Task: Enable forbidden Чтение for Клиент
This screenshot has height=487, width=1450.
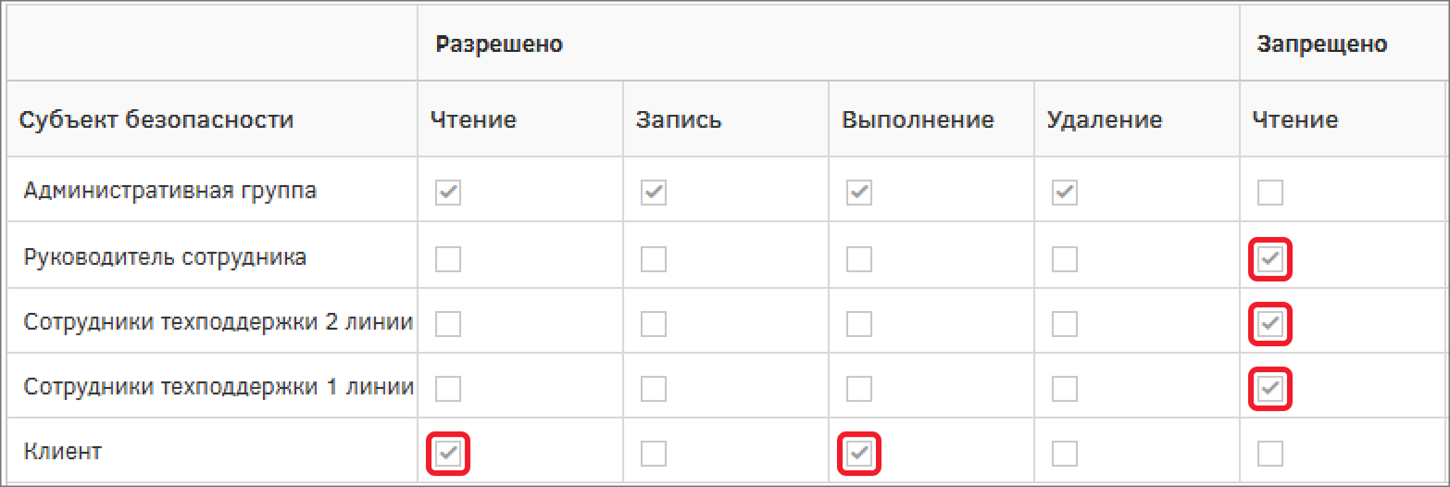Action: 1270,454
